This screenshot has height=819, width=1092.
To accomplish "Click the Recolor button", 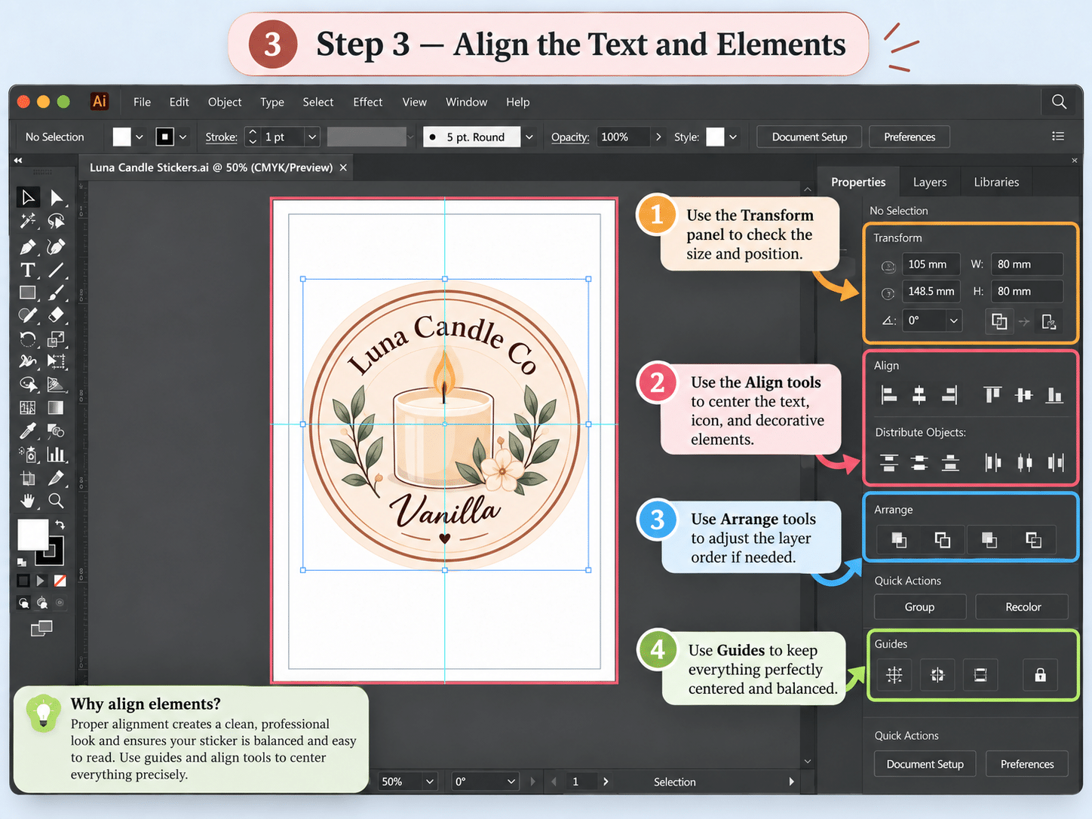I will (1023, 607).
